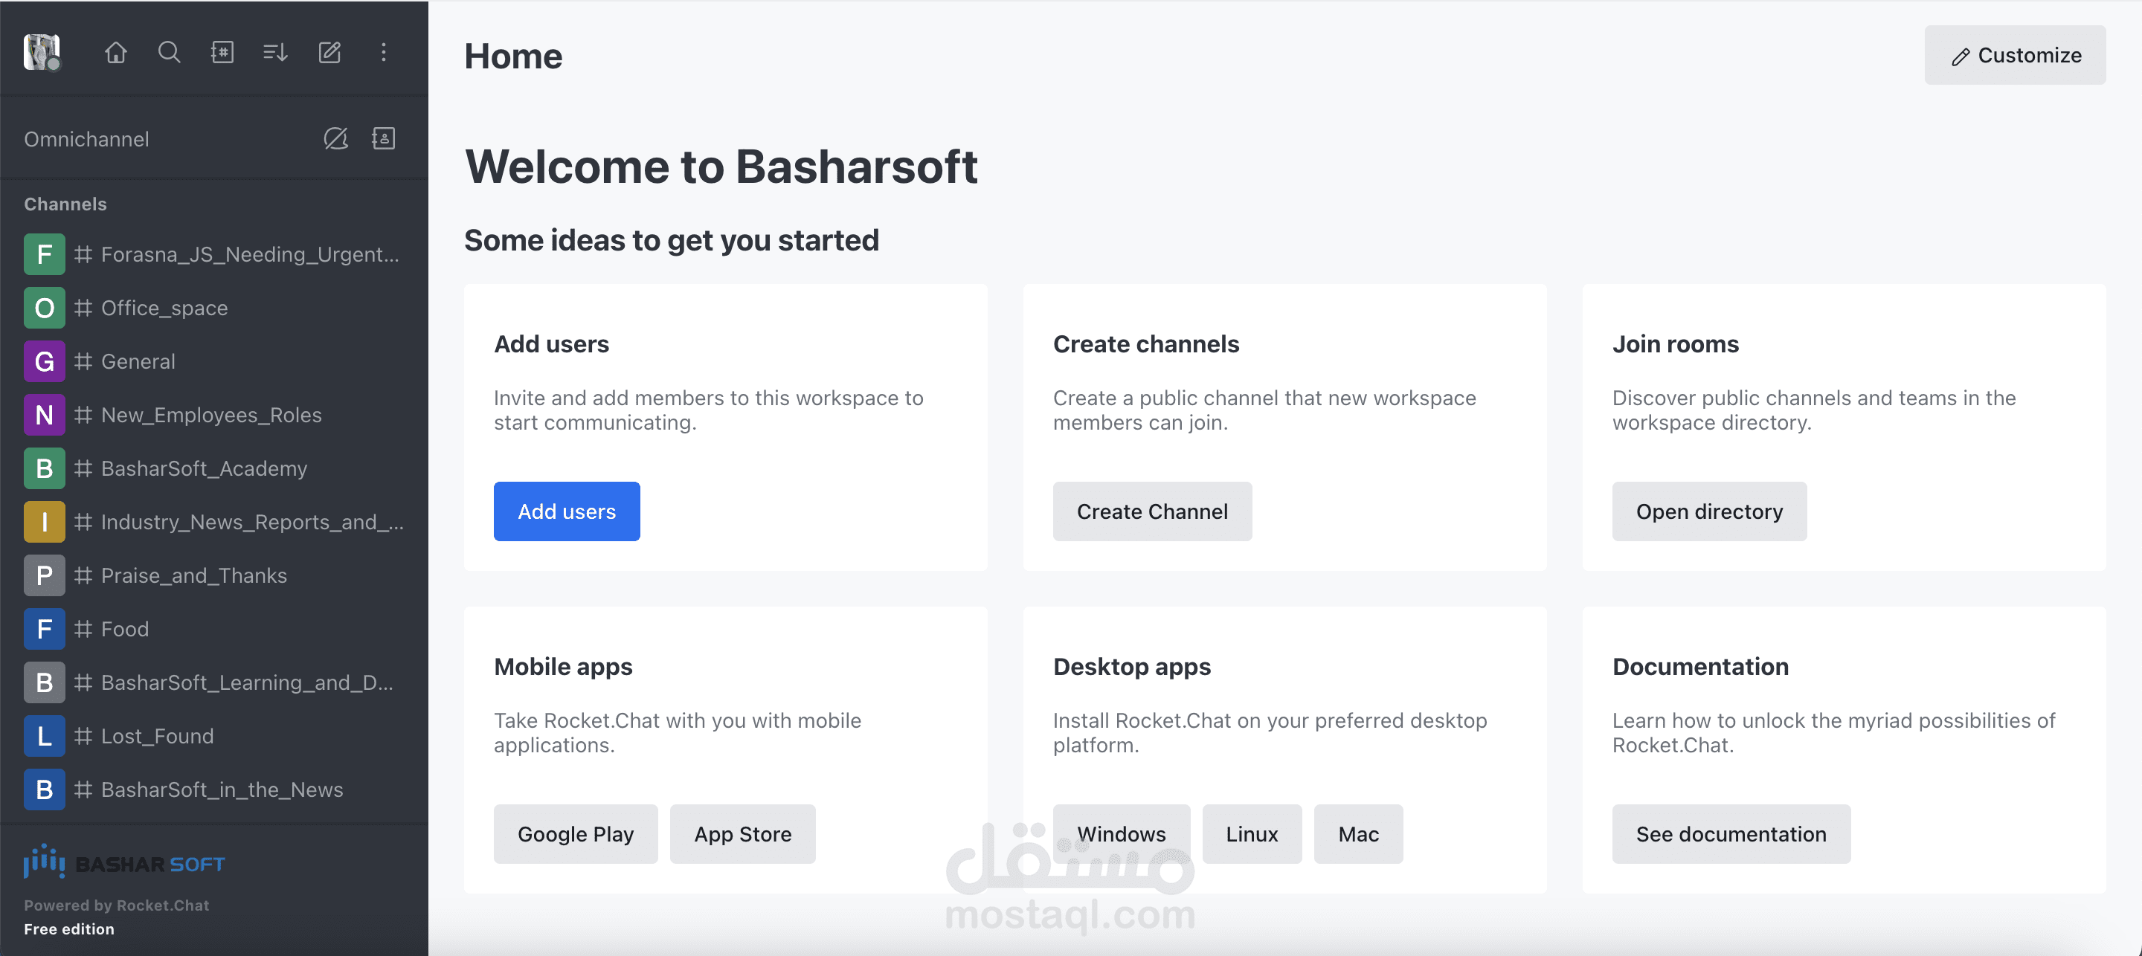Image resolution: width=2142 pixels, height=956 pixels.
Task: Open the General channel
Action: coord(138,361)
